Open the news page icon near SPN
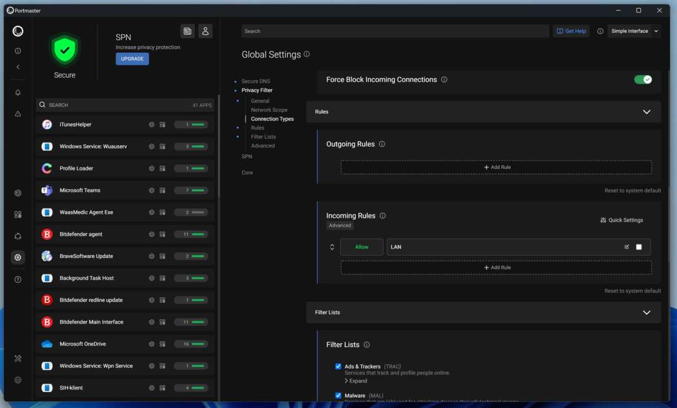The width and height of the screenshot is (677, 408). click(187, 31)
